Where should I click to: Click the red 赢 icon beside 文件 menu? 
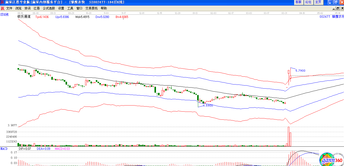point(2,8)
